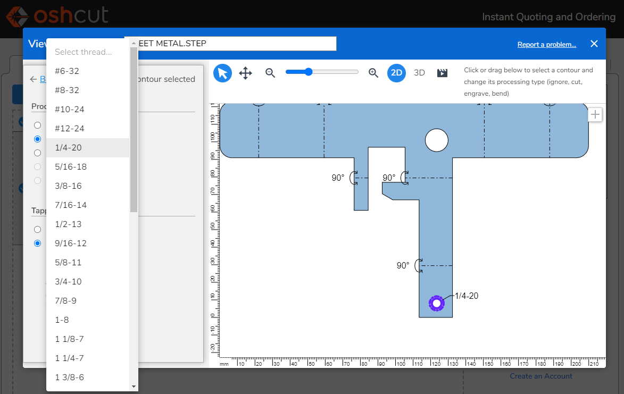
Task: Click the zoom out magnifier icon
Action: pyautogui.click(x=270, y=73)
